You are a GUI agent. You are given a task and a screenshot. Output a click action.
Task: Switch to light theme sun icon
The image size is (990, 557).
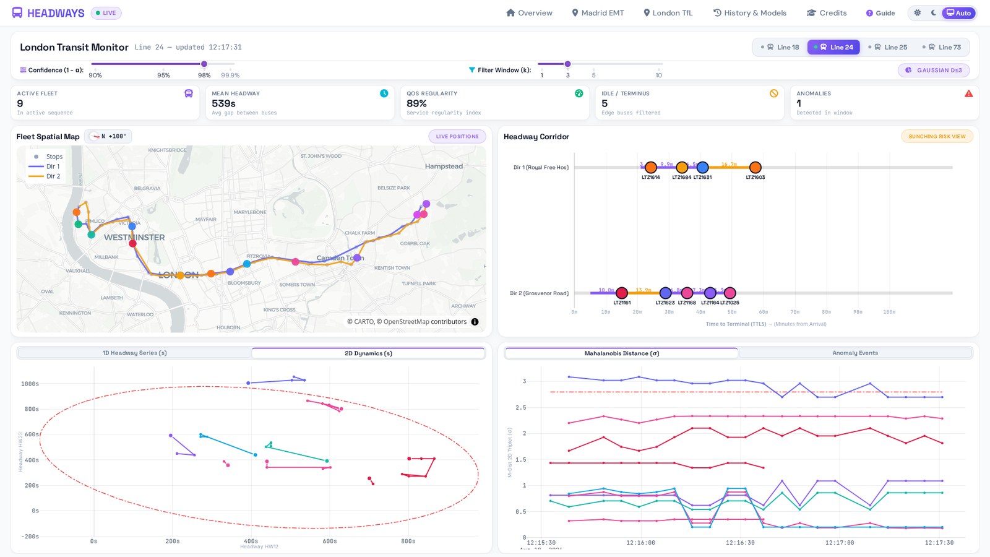click(x=918, y=13)
